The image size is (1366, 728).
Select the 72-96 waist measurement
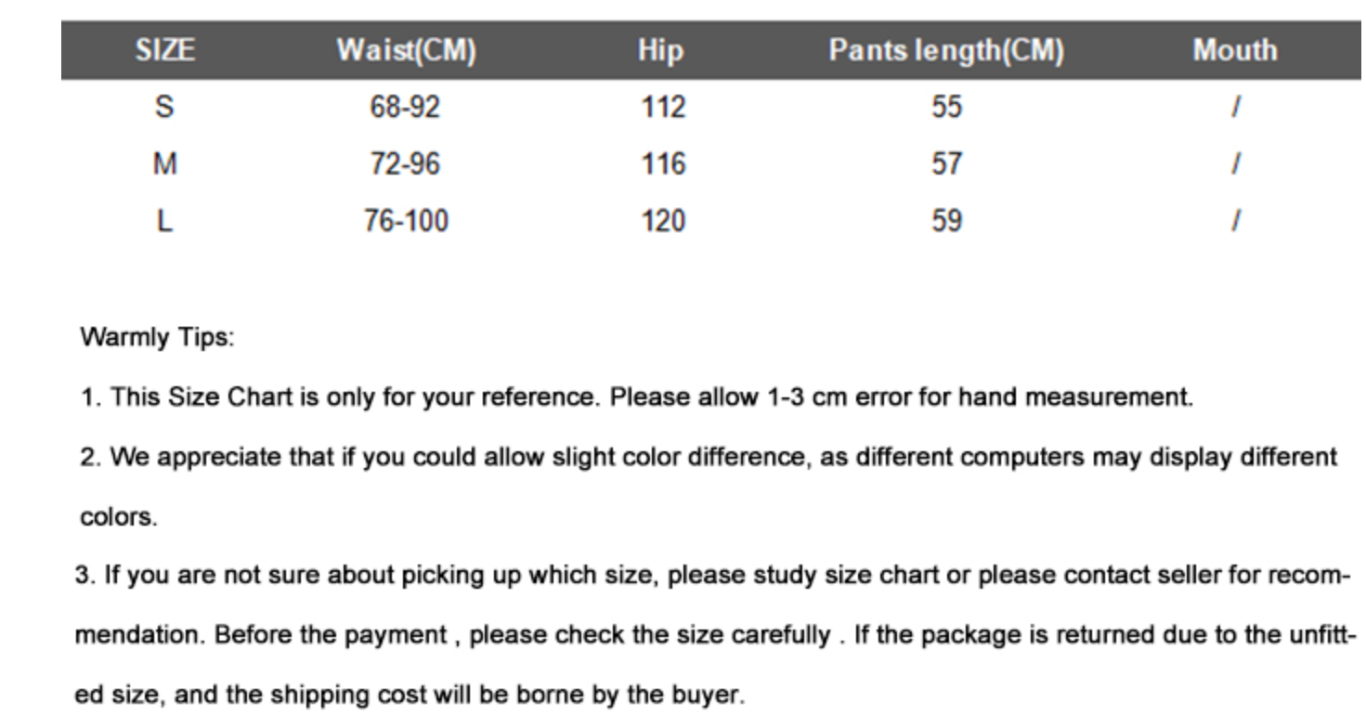[x=405, y=164]
